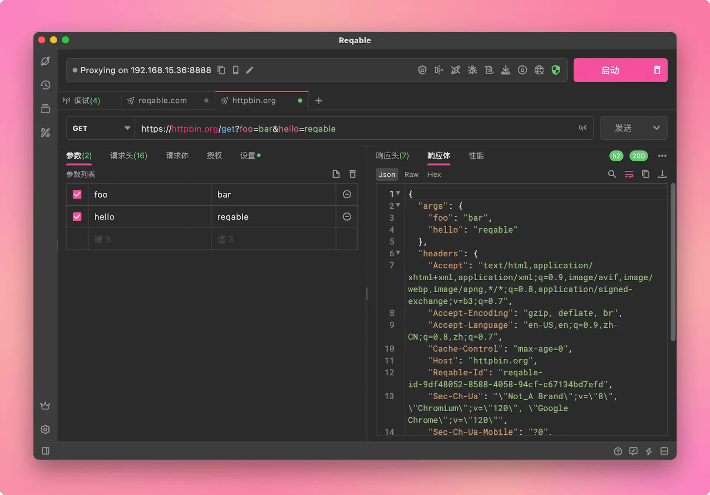Toggle the sidebar panel icon at bottom left
This screenshot has height=495, width=710.
(45, 451)
